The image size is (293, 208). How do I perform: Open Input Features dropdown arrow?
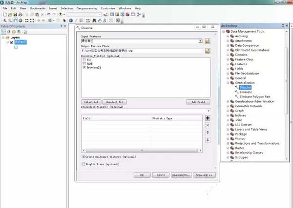(x=200, y=41)
